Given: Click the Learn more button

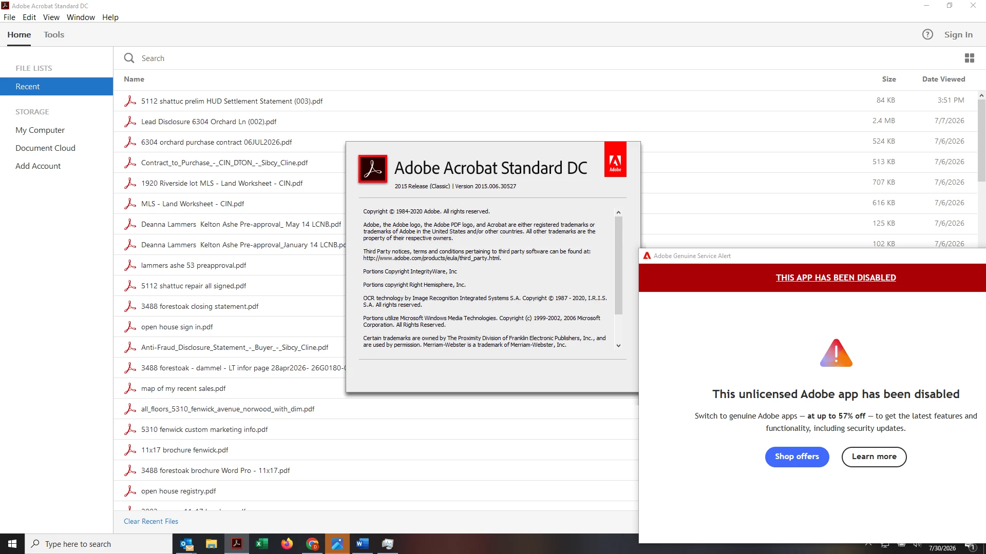Looking at the screenshot, I should coord(874,457).
